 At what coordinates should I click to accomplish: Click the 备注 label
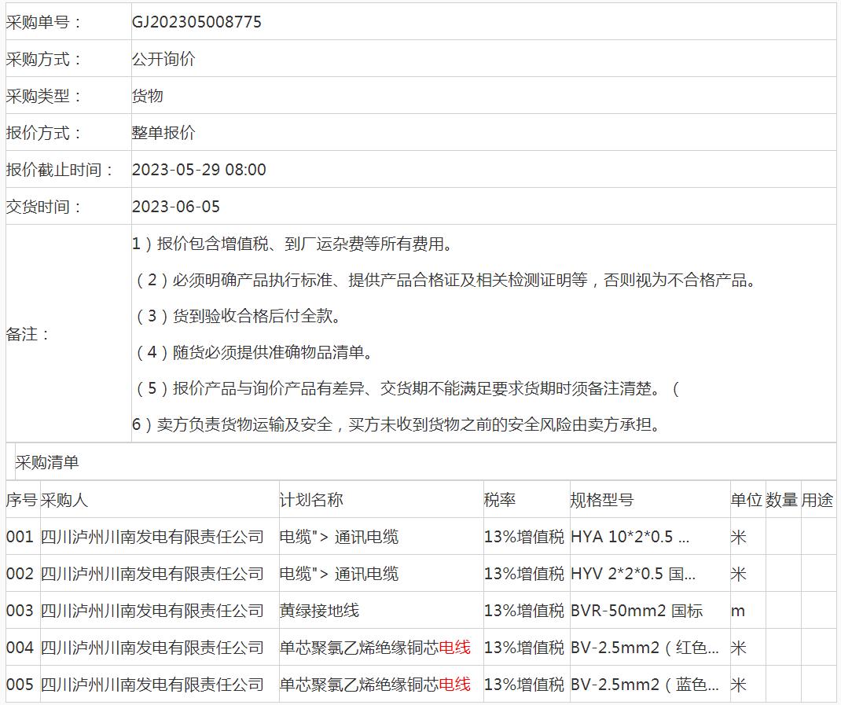click(x=27, y=334)
